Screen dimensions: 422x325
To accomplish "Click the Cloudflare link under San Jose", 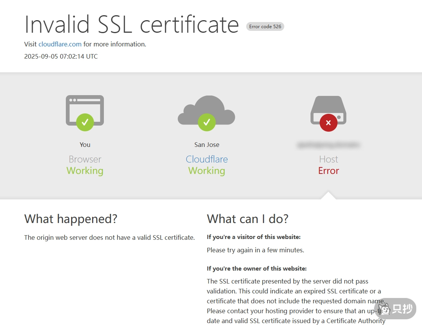I will point(207,159).
